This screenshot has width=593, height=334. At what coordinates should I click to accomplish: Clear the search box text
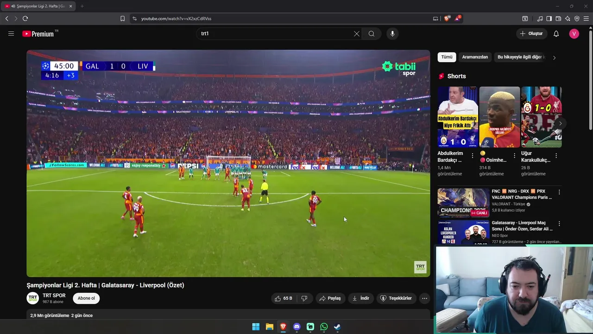[357, 33]
